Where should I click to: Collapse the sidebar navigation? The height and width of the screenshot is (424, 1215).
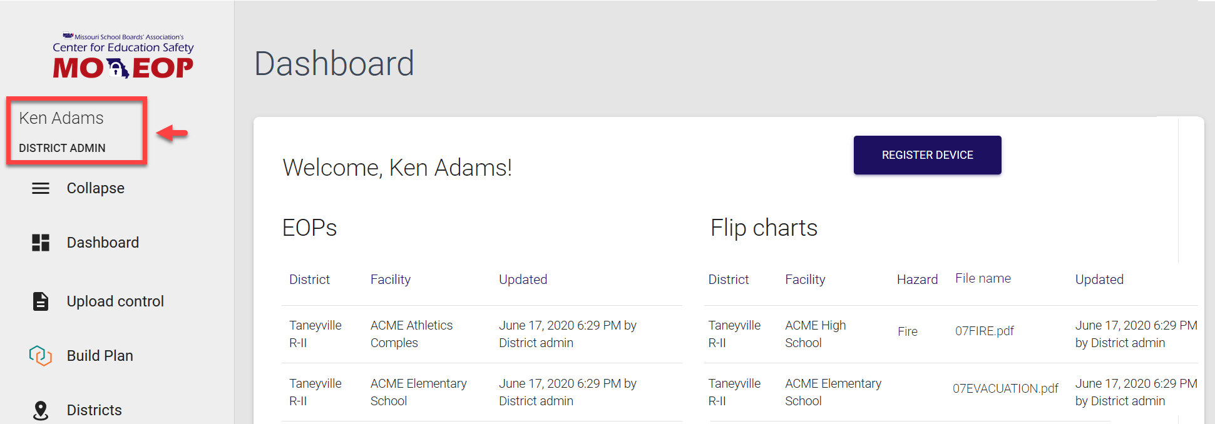95,188
